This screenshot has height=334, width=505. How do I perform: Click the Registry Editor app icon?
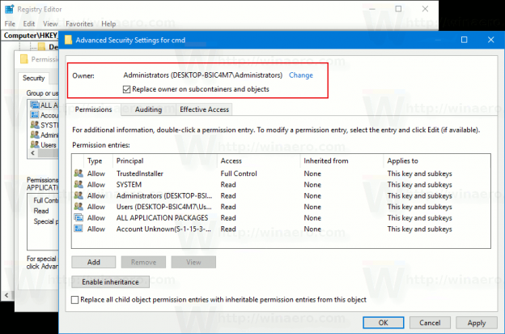point(9,9)
